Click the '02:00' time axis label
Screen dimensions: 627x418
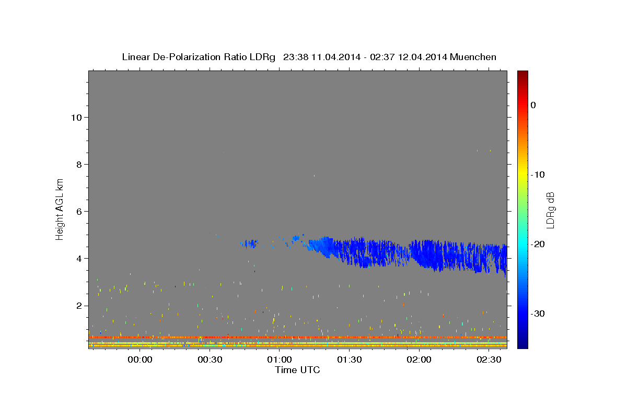[419, 359]
